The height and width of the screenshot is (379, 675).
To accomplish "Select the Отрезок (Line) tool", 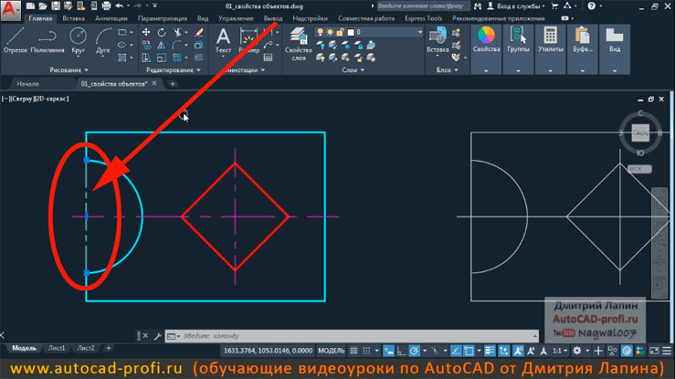I will pyautogui.click(x=15, y=40).
